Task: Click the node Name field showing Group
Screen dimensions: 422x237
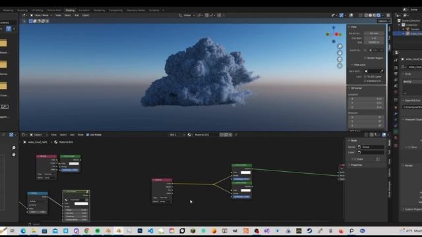Action: point(371,147)
